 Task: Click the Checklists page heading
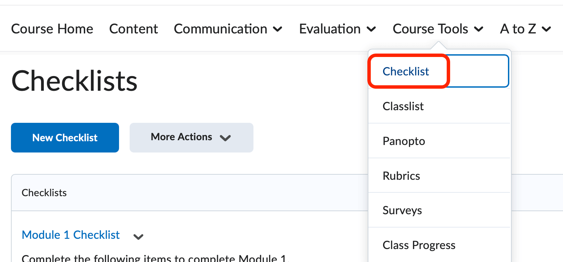coord(74,80)
